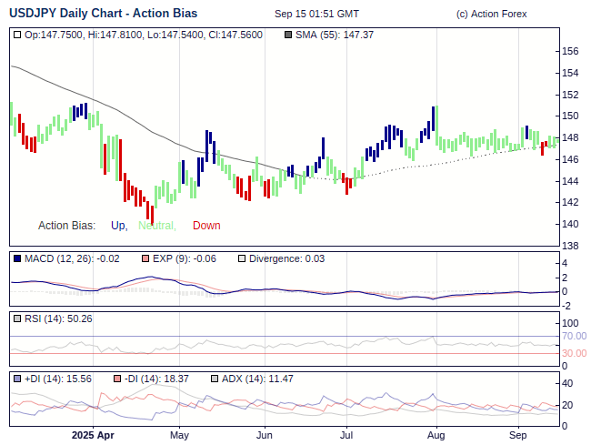Click the 'Aug' date axis label

[x=436, y=435]
